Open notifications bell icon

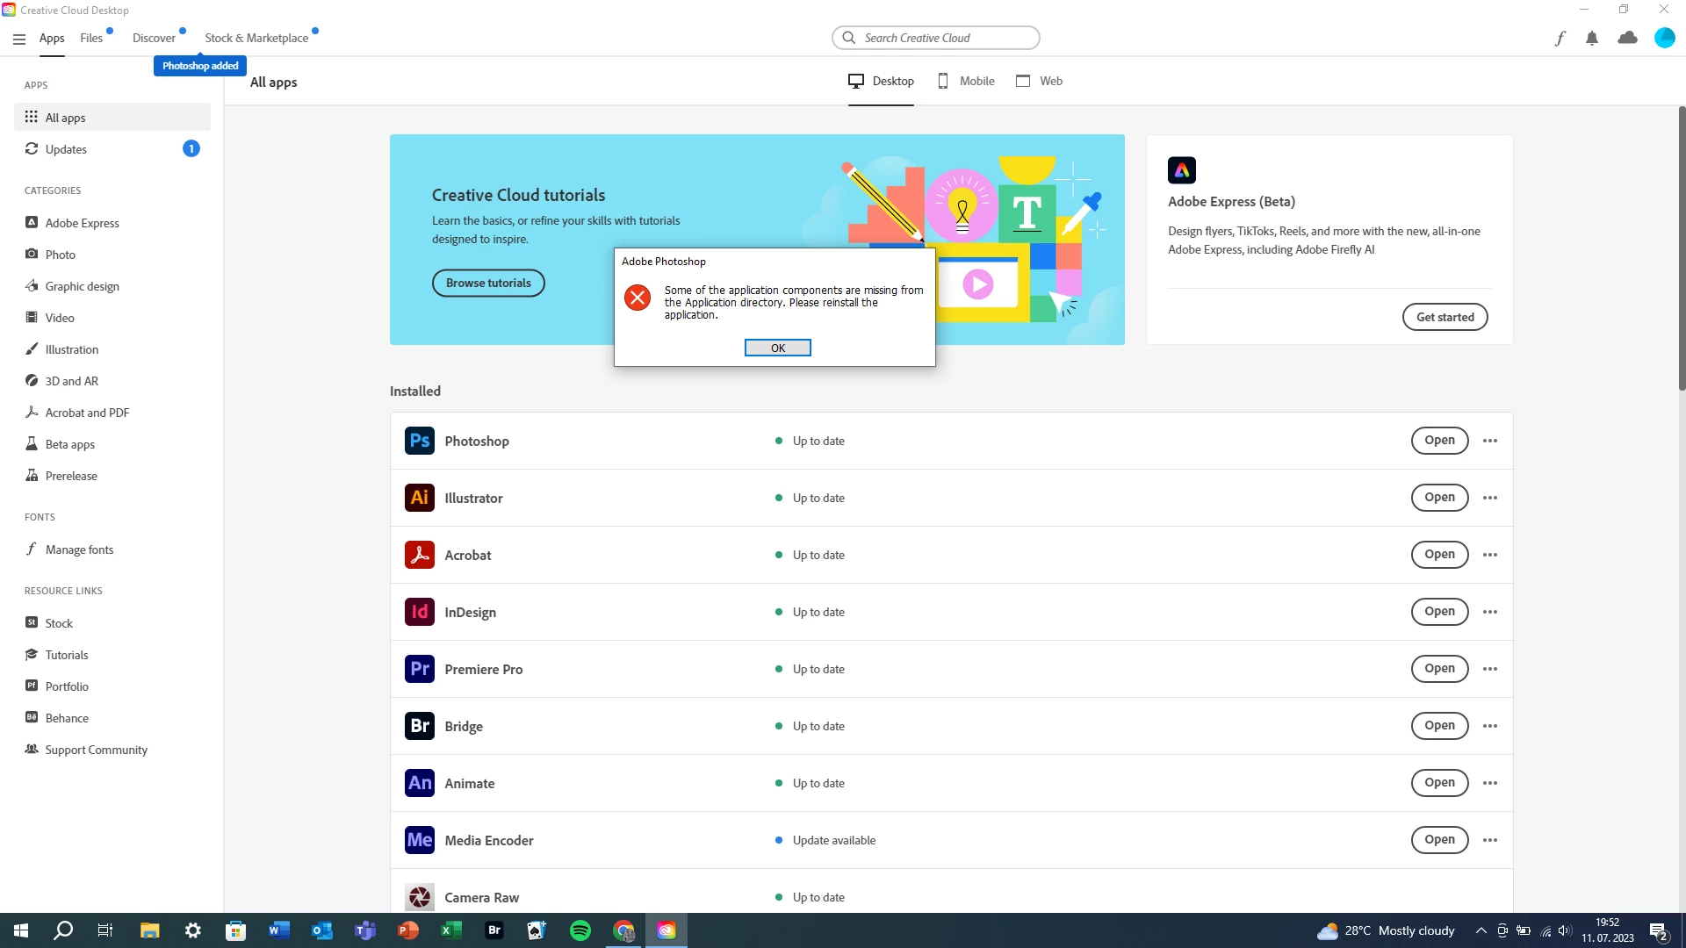(x=1592, y=38)
